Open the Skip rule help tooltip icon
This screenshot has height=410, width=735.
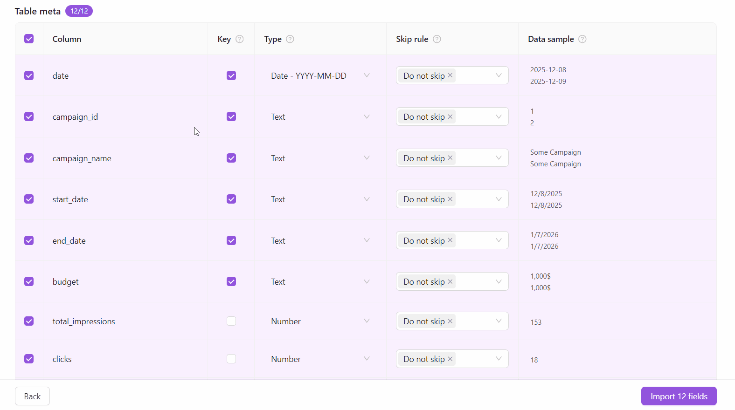[x=437, y=39]
